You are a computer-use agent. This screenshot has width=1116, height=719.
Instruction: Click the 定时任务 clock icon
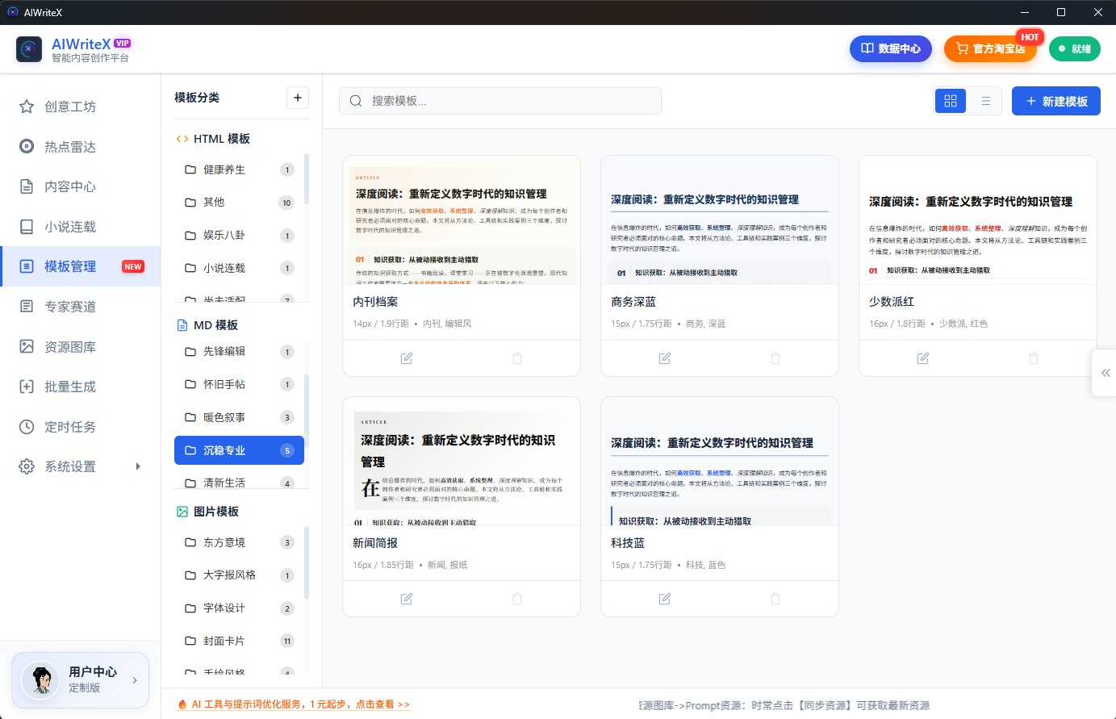pyautogui.click(x=27, y=427)
